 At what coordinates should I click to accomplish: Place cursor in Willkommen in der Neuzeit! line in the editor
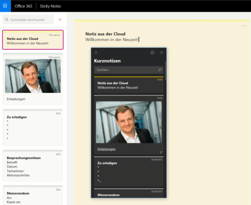click(x=112, y=39)
